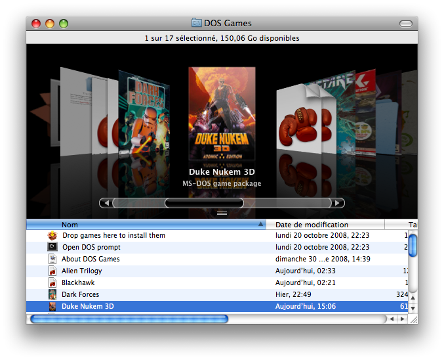Click the window resize corner grip
This screenshot has width=444, height=360.
[413, 319]
